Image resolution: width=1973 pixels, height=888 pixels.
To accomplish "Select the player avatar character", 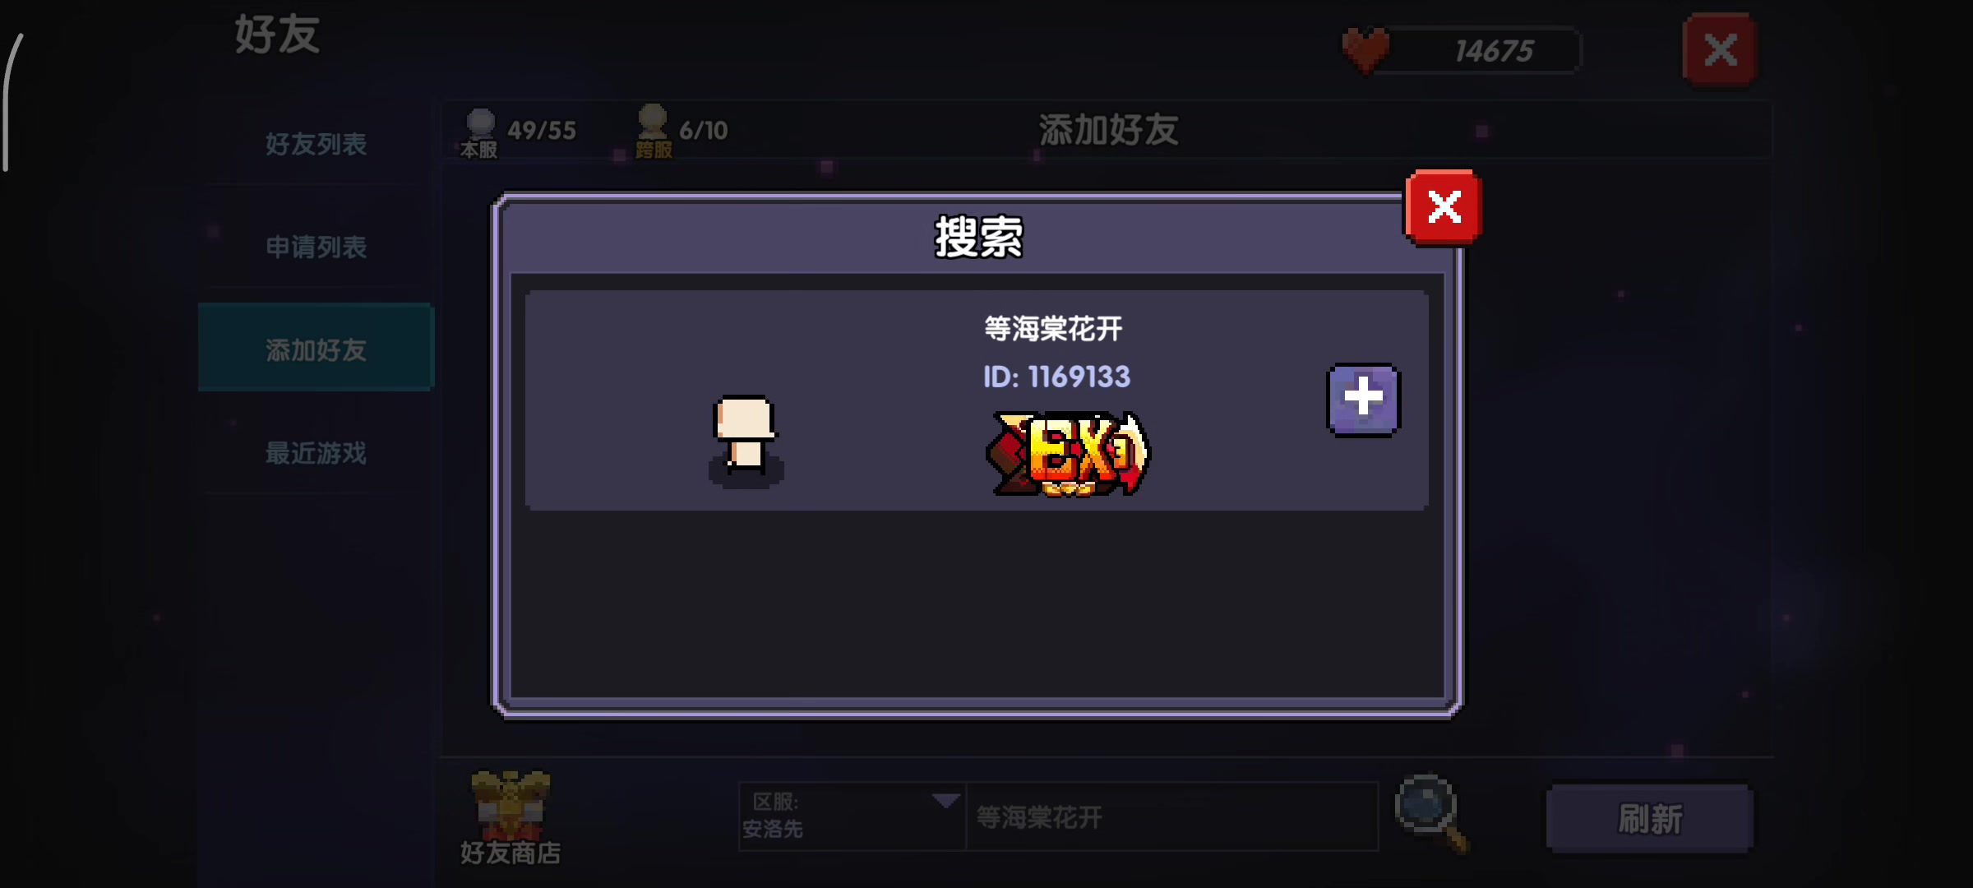I will [x=745, y=439].
